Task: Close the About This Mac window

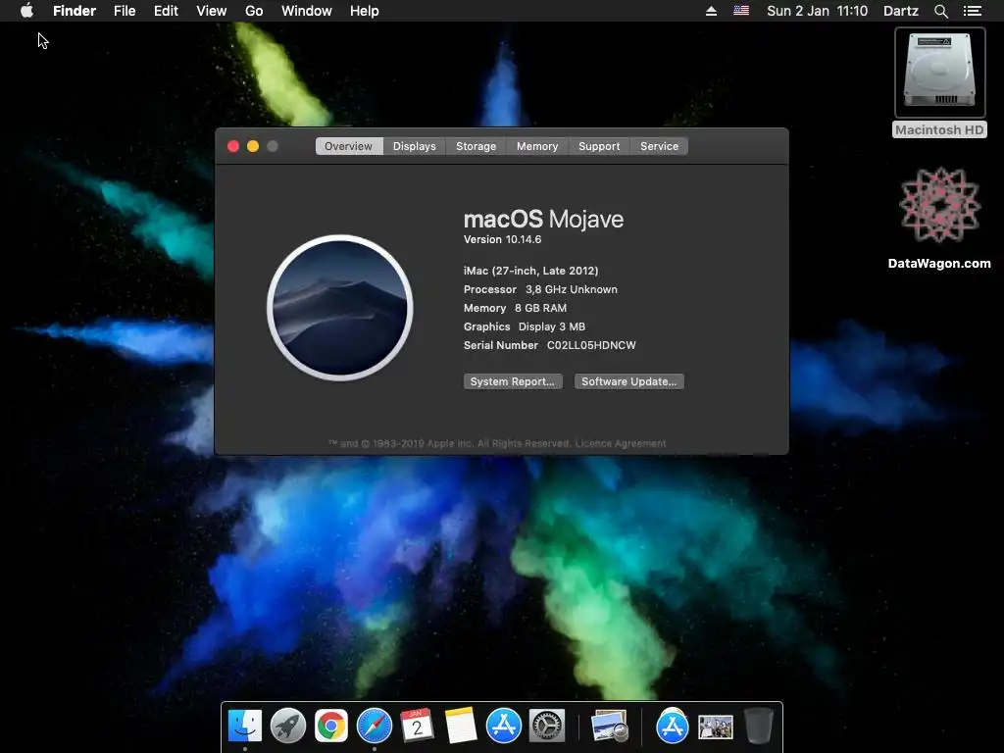Action: [x=233, y=147]
